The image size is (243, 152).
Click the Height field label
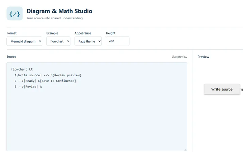(111, 33)
